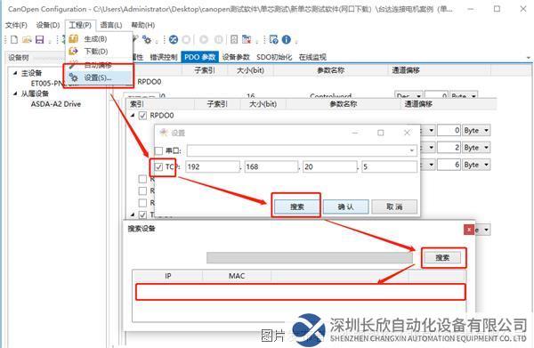
Task: Collapse the RPDO0 row expander
Action: click(x=133, y=116)
